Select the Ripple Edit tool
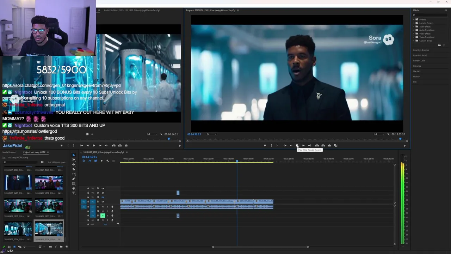Viewport: 451px width, 254px height. tap(74, 164)
